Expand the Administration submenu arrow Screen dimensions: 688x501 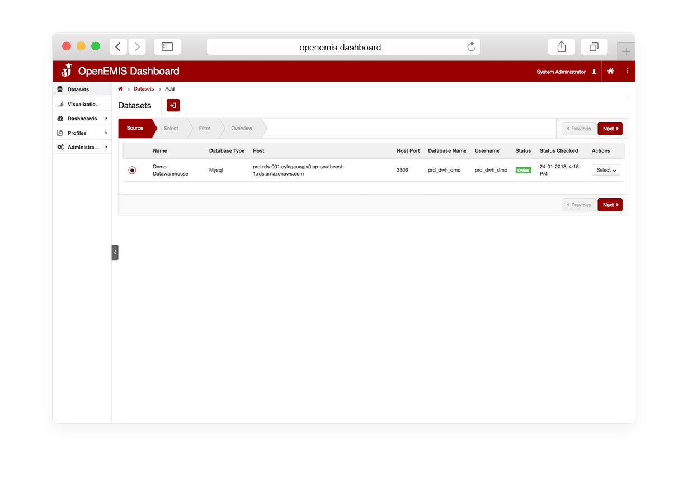pos(106,147)
